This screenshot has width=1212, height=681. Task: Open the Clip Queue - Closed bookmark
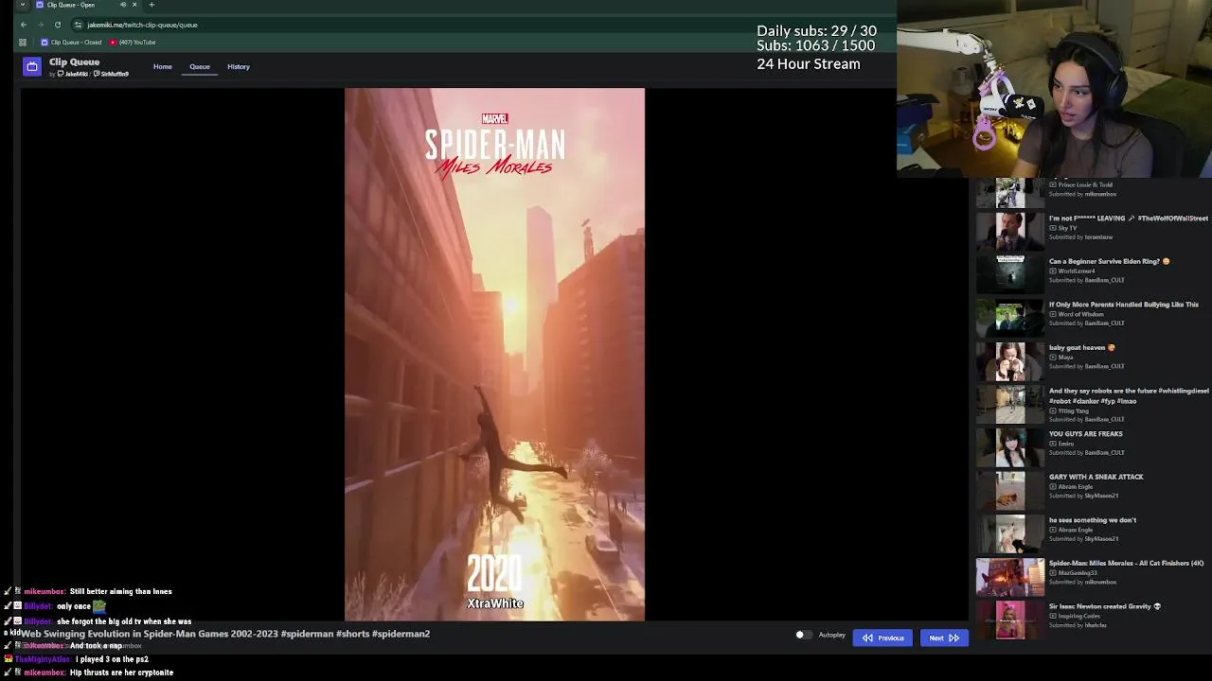click(71, 43)
